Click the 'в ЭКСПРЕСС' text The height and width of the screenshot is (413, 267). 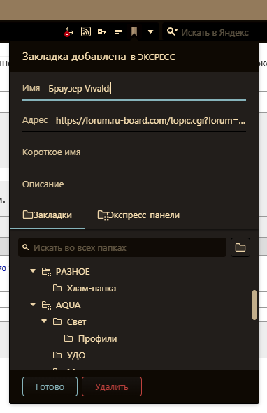153,57
